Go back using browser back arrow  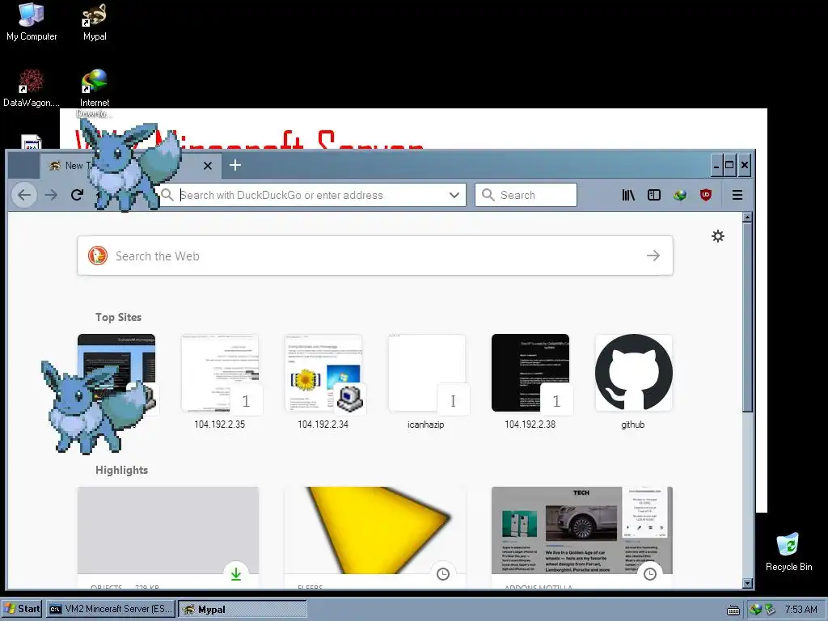coord(24,195)
